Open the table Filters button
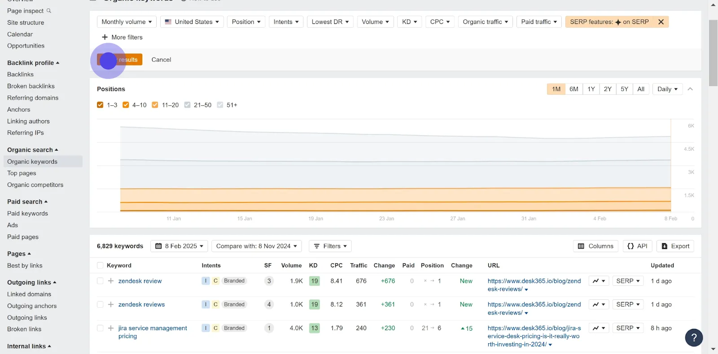The width and height of the screenshot is (718, 354). click(x=330, y=246)
